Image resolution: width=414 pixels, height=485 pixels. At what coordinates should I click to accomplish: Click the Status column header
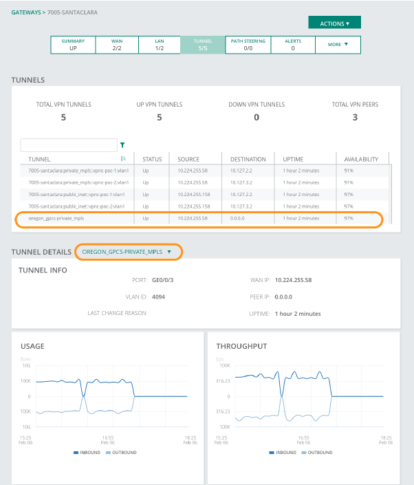tap(152, 159)
